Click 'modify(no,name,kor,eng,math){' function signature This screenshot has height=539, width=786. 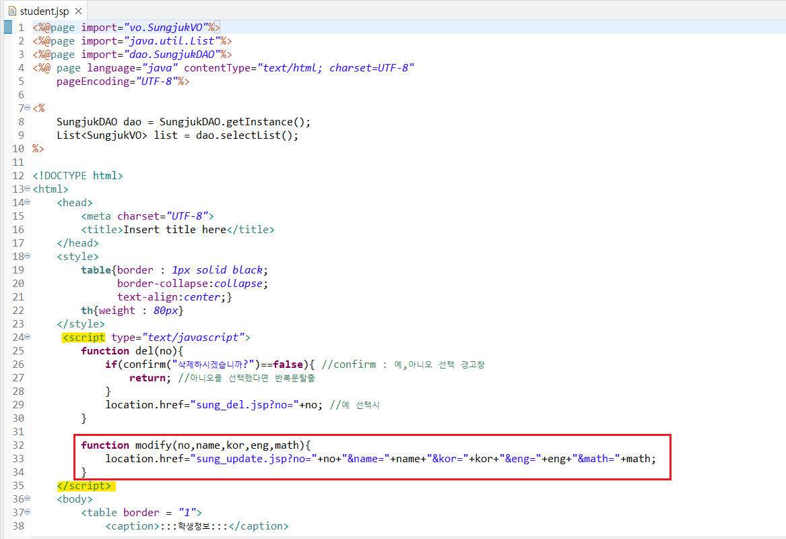pos(223,445)
